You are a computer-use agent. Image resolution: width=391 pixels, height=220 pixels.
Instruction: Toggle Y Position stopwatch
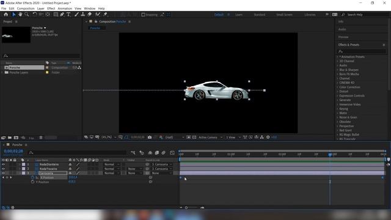[x=32, y=182]
